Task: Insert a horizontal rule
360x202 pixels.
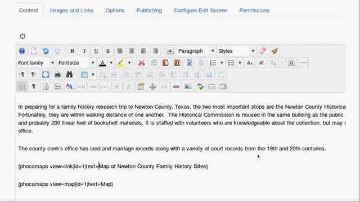Action: click(x=303, y=63)
